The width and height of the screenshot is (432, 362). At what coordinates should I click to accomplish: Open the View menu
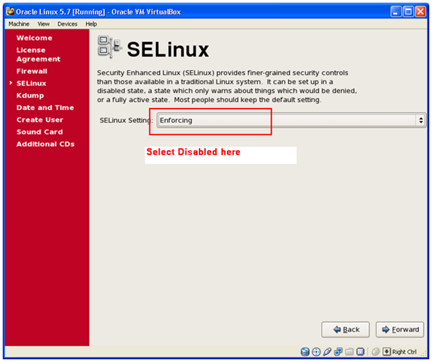(x=43, y=24)
